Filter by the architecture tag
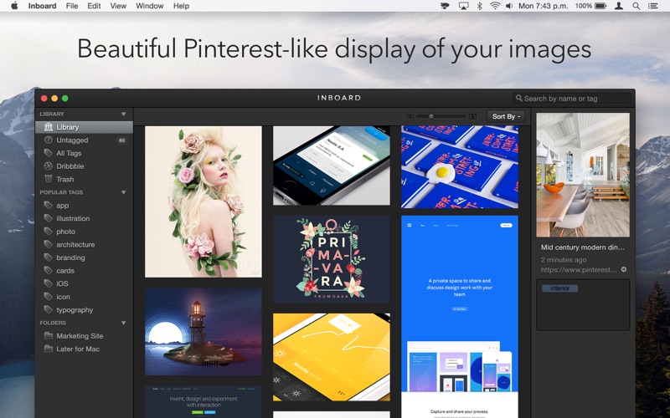 coord(75,245)
